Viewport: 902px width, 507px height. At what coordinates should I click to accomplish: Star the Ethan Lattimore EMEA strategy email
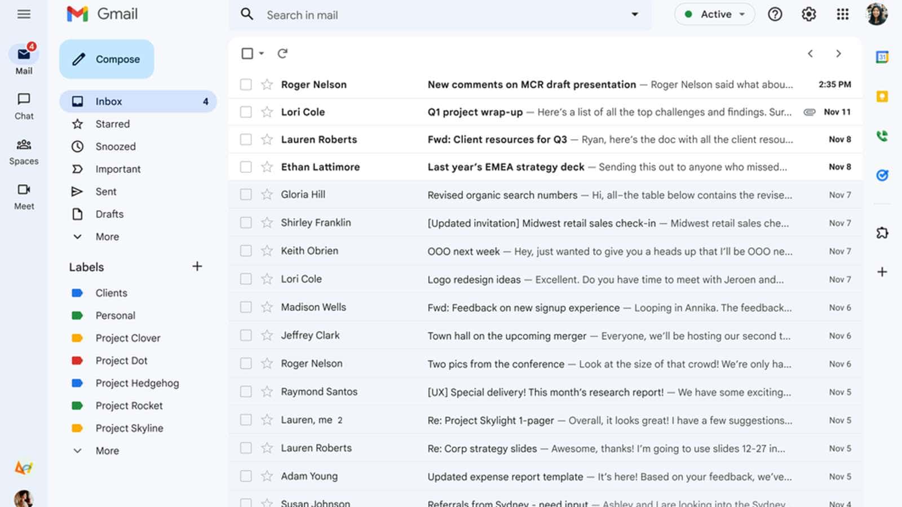[x=266, y=167]
